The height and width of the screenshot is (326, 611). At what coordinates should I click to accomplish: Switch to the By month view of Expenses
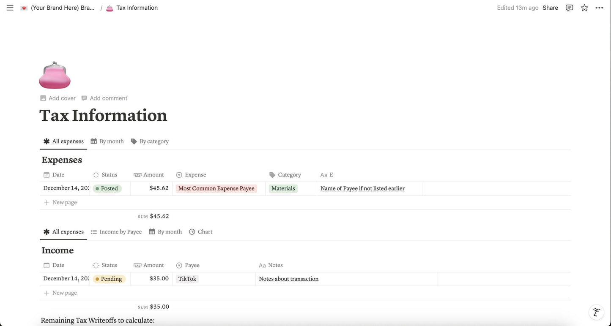[x=111, y=140]
